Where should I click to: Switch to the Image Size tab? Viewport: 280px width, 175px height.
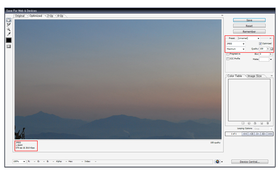click(x=254, y=76)
